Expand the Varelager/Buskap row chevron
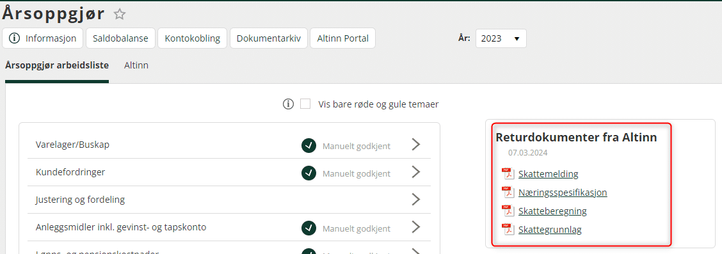 tap(416, 145)
